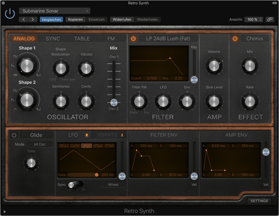
Task: Click the LFO Rate slider handle
Action: pyautogui.click(x=97, y=175)
